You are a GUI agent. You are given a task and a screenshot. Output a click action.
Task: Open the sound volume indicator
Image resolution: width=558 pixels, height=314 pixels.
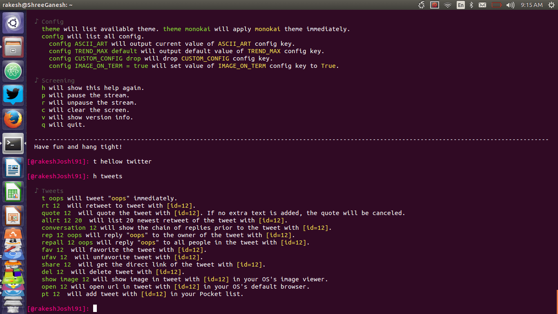coord(510,5)
